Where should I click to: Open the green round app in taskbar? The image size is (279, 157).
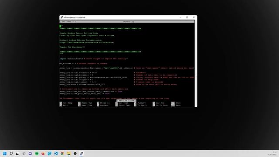coord(37,154)
